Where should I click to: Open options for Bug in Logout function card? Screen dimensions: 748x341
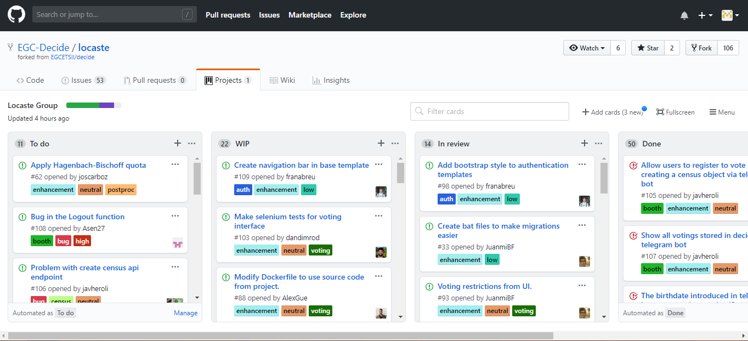[175, 215]
